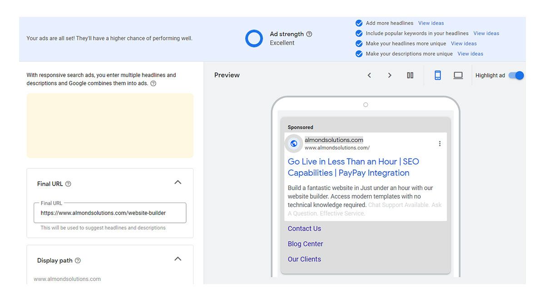Click help icon beside responsive search ads text
This screenshot has height=301, width=545.
pyautogui.click(x=153, y=84)
